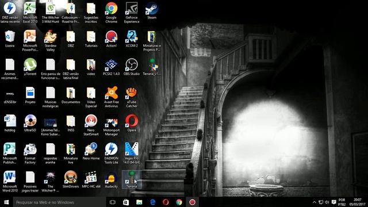Image resolution: width=368 pixels, height=207 pixels.
Task: Select the DAEMON Tools Lite icon
Action: pos(111,154)
